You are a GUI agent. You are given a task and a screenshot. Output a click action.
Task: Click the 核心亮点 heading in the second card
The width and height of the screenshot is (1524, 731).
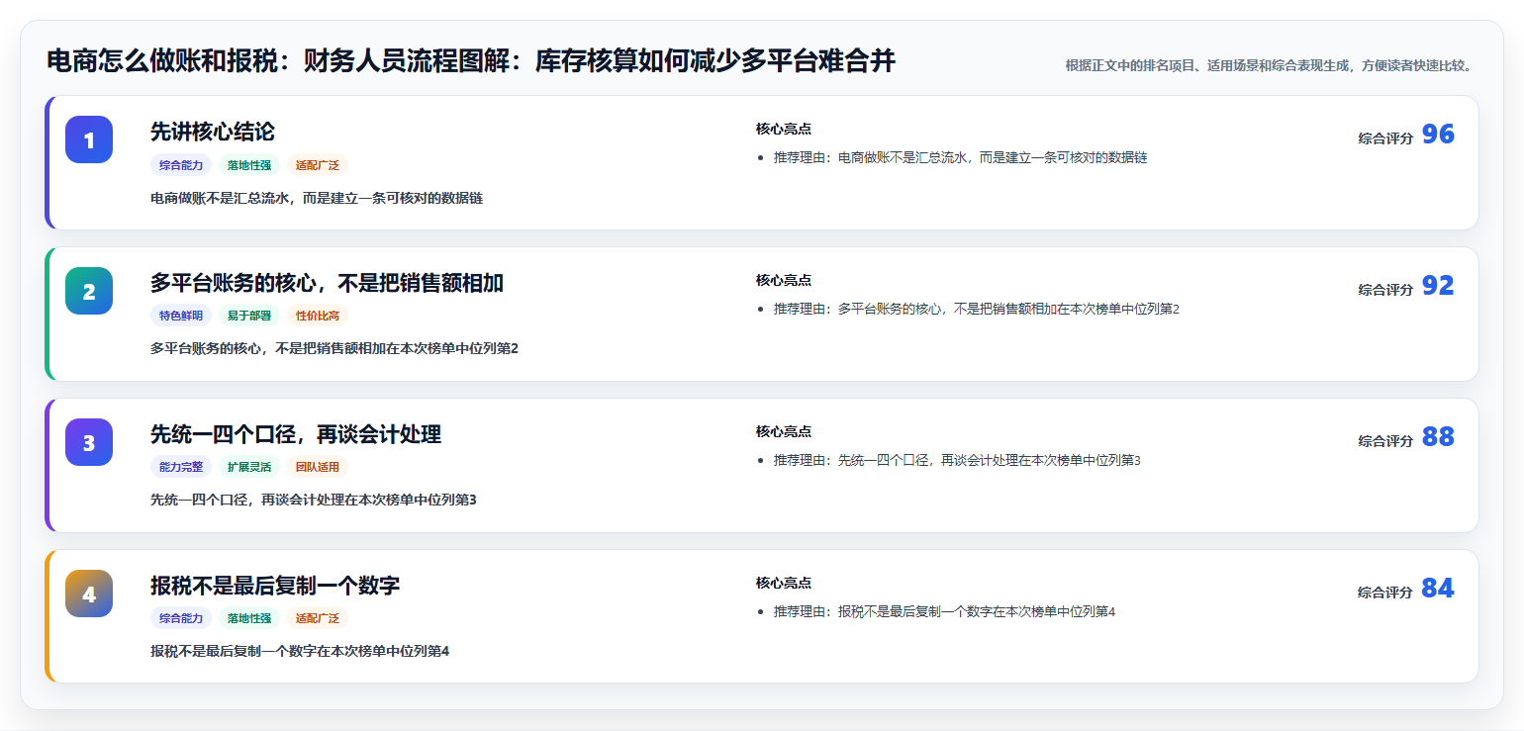pos(784,280)
